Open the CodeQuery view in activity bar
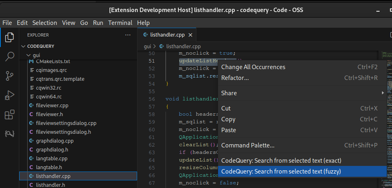This screenshot has width=392, height=188. [x=10, y=134]
